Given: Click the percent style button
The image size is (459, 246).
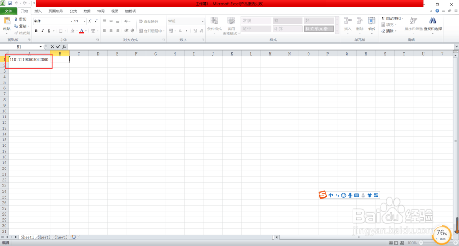Looking at the screenshot, I should pos(180,31).
